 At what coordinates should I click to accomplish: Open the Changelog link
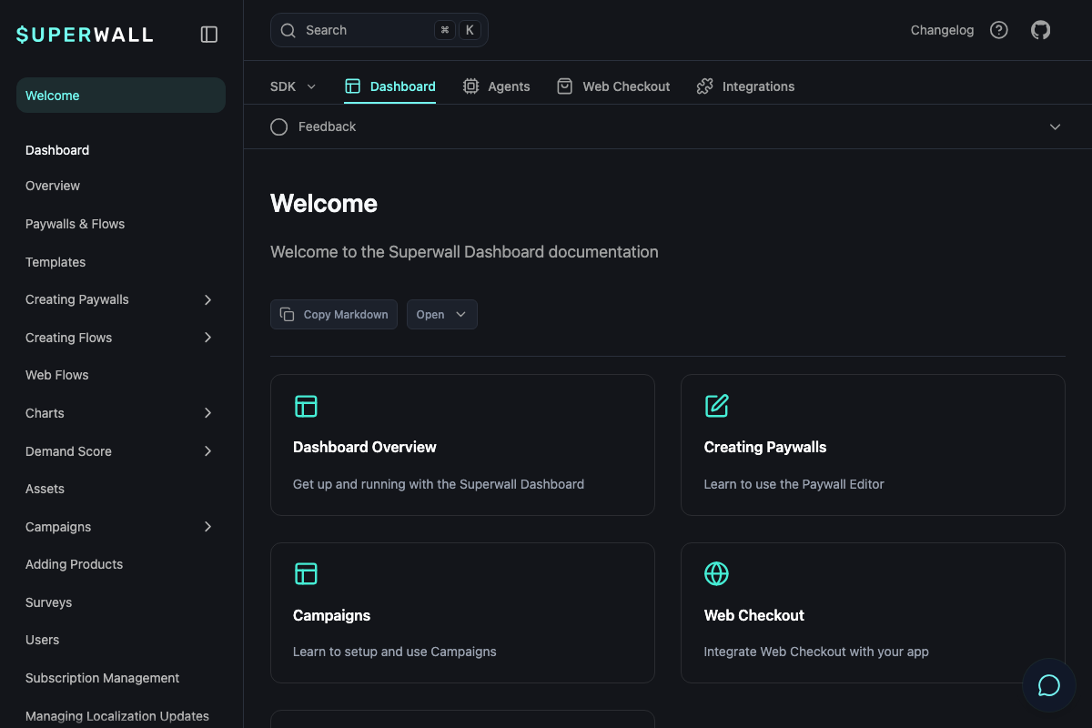pos(942,30)
